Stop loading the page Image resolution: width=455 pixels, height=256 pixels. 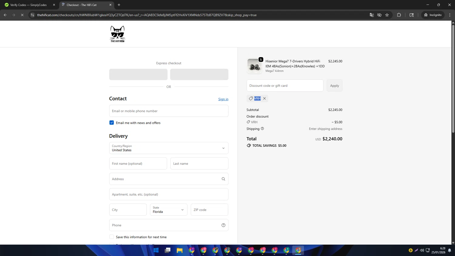[x=22, y=15]
